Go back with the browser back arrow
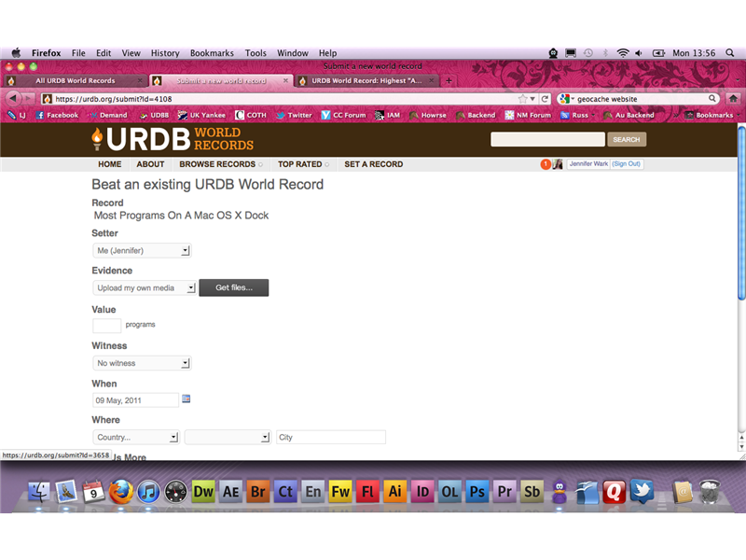Viewport: 746px width, 560px height. pos(13,98)
